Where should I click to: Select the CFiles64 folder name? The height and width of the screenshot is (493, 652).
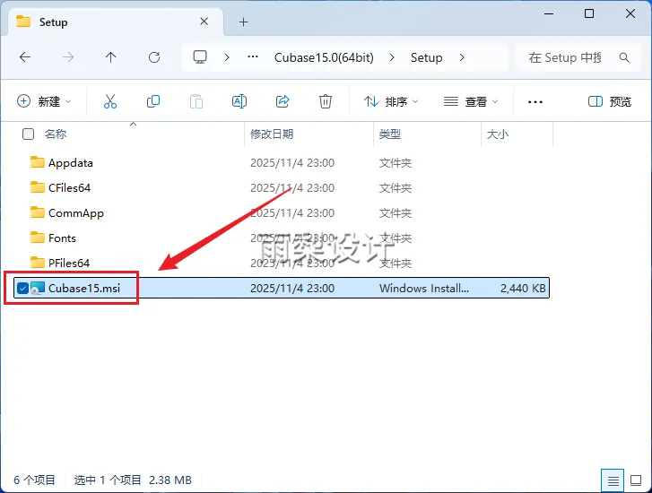[x=69, y=188]
